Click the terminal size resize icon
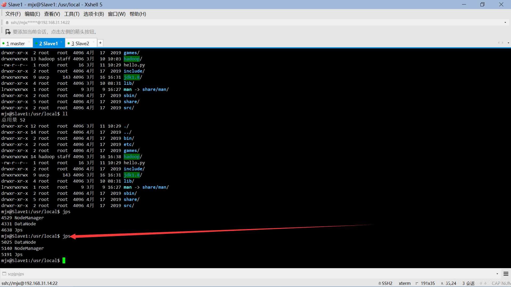 (x=417, y=283)
